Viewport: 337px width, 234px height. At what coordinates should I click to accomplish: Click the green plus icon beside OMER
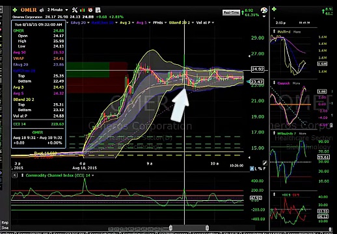coord(15,10)
